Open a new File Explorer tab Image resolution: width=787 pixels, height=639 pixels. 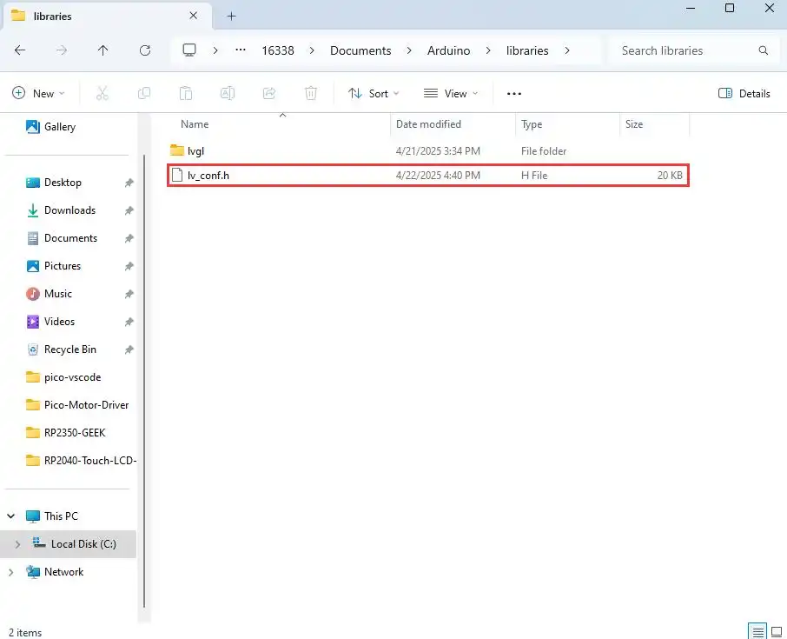pyautogui.click(x=231, y=16)
